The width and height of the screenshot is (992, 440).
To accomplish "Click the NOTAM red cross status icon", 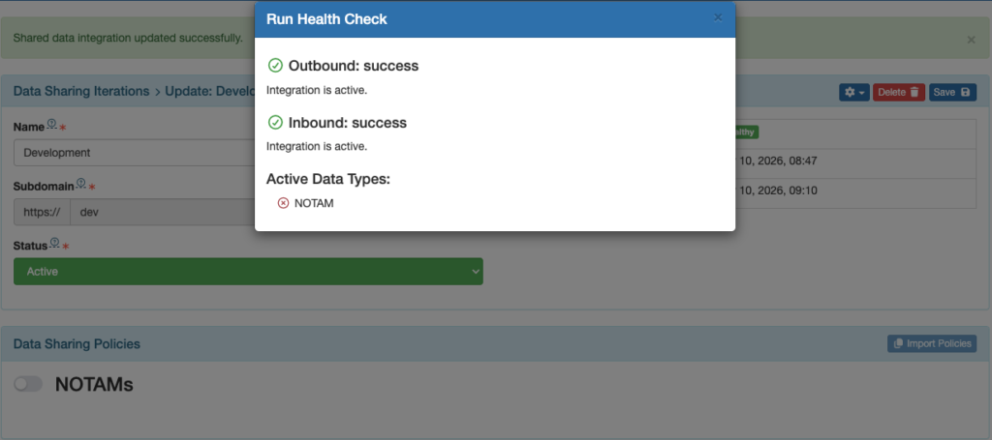I will [x=283, y=203].
